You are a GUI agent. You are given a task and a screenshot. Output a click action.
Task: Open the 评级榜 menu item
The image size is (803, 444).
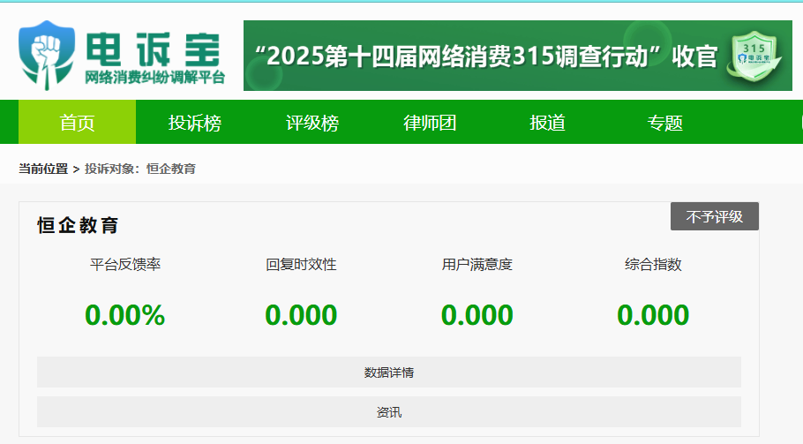click(x=312, y=123)
